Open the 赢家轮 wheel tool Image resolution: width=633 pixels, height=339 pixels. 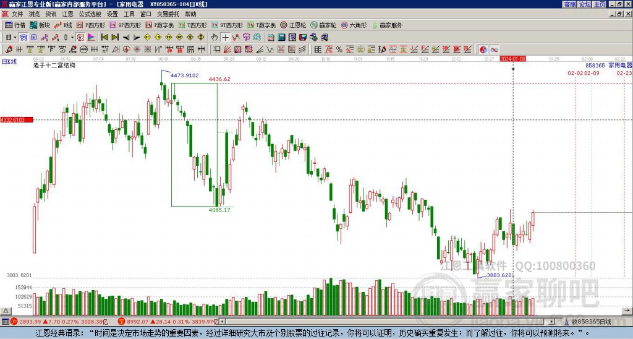tap(323, 25)
